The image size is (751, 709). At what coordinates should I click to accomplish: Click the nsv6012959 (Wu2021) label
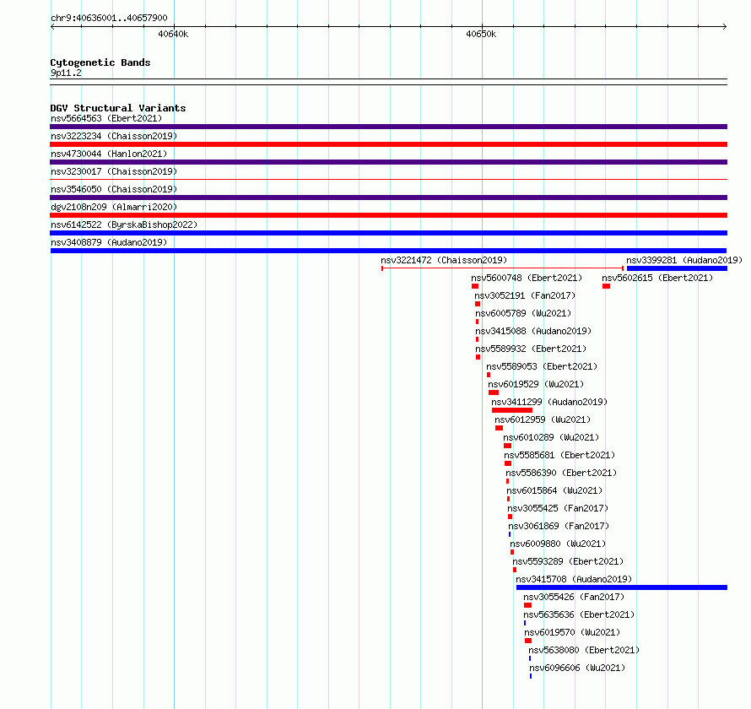click(x=543, y=419)
